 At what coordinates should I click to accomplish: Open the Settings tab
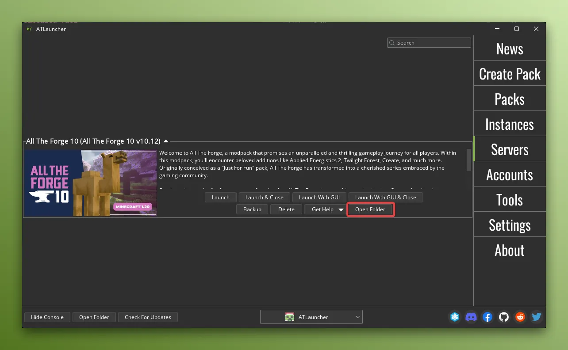point(509,224)
